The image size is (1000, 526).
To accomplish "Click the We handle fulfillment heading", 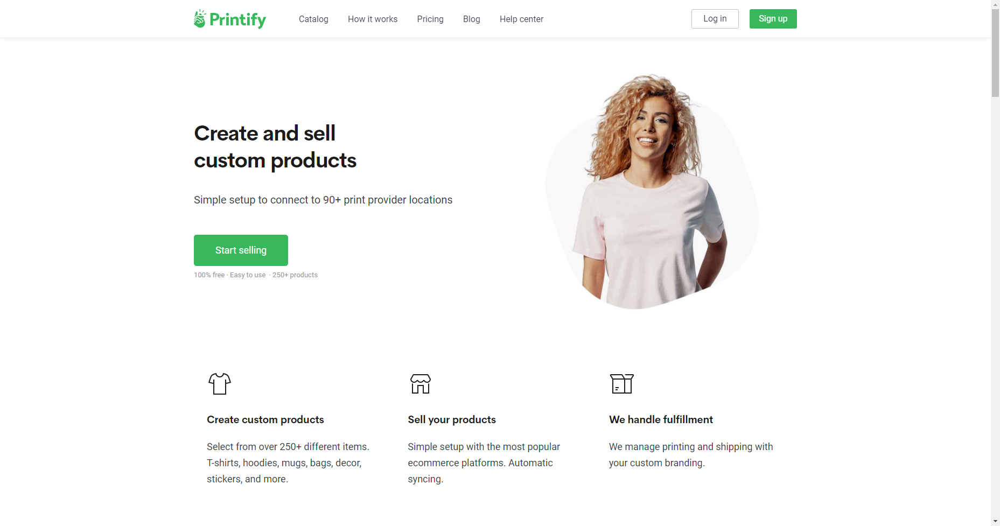I will [661, 419].
